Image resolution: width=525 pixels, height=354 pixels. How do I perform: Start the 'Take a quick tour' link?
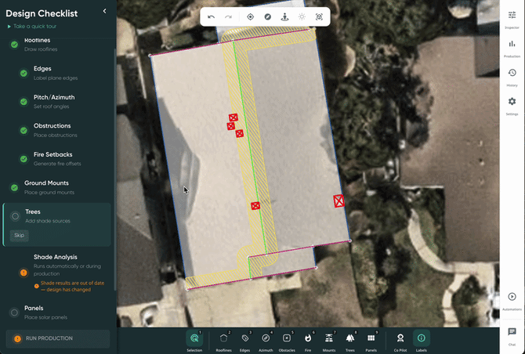coord(32,26)
